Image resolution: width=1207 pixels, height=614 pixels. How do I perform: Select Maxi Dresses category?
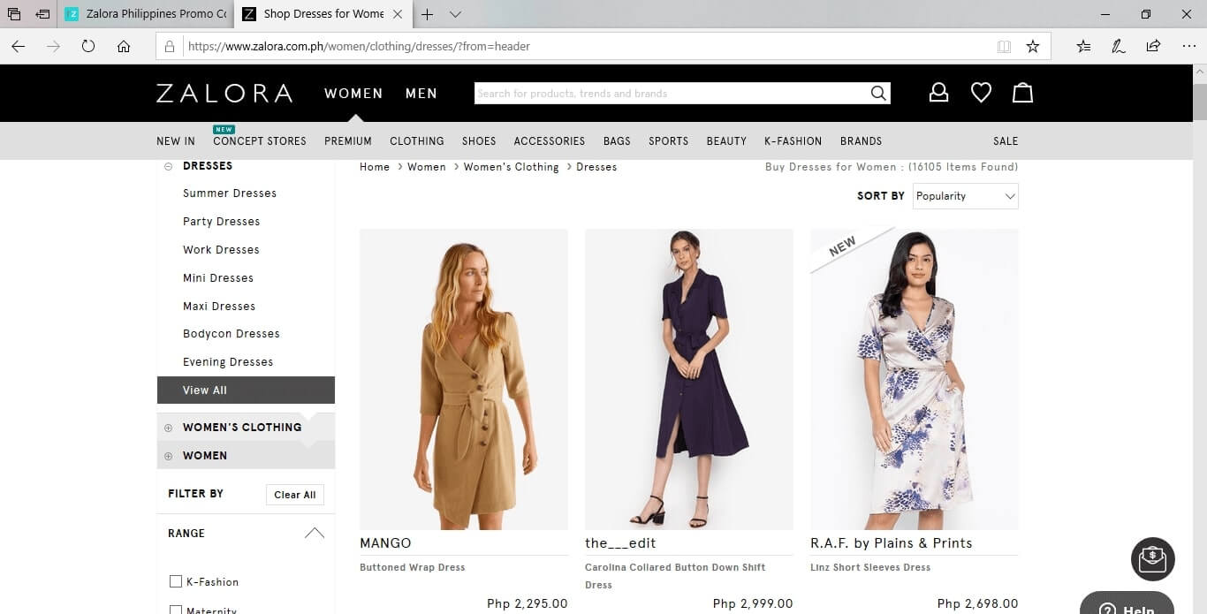[x=219, y=307]
